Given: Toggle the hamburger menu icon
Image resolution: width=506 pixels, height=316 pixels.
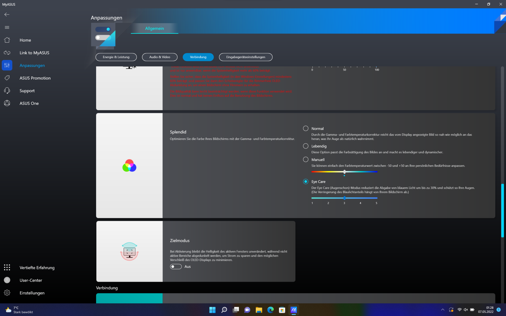Looking at the screenshot, I should pos(7,27).
